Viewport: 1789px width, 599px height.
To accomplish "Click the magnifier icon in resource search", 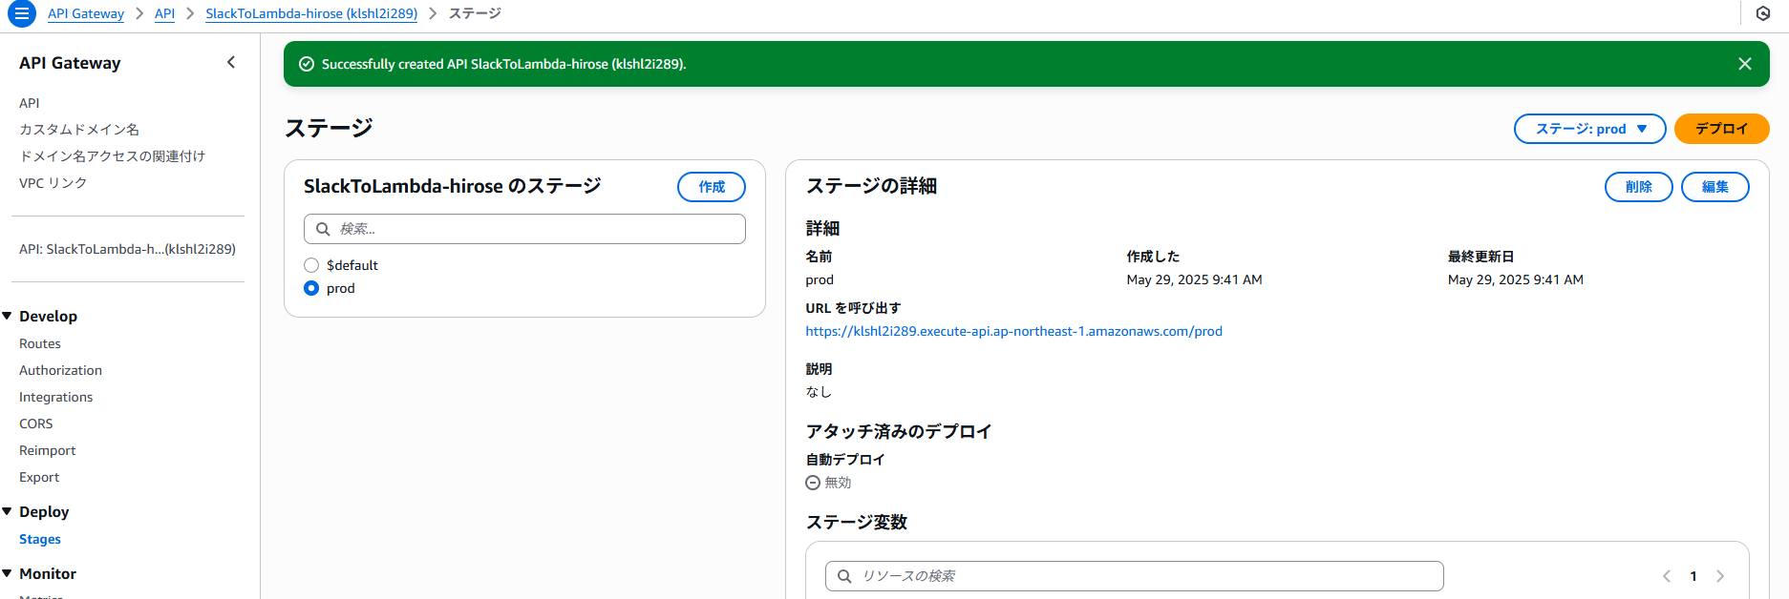I will point(844,576).
